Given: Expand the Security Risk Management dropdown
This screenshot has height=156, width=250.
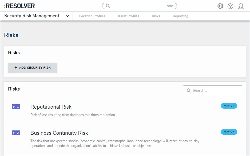Looking at the screenshot, I should pos(68,16).
